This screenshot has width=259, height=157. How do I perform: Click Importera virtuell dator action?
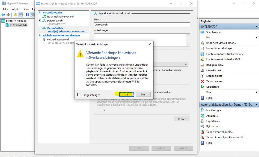(x=221, y=43)
